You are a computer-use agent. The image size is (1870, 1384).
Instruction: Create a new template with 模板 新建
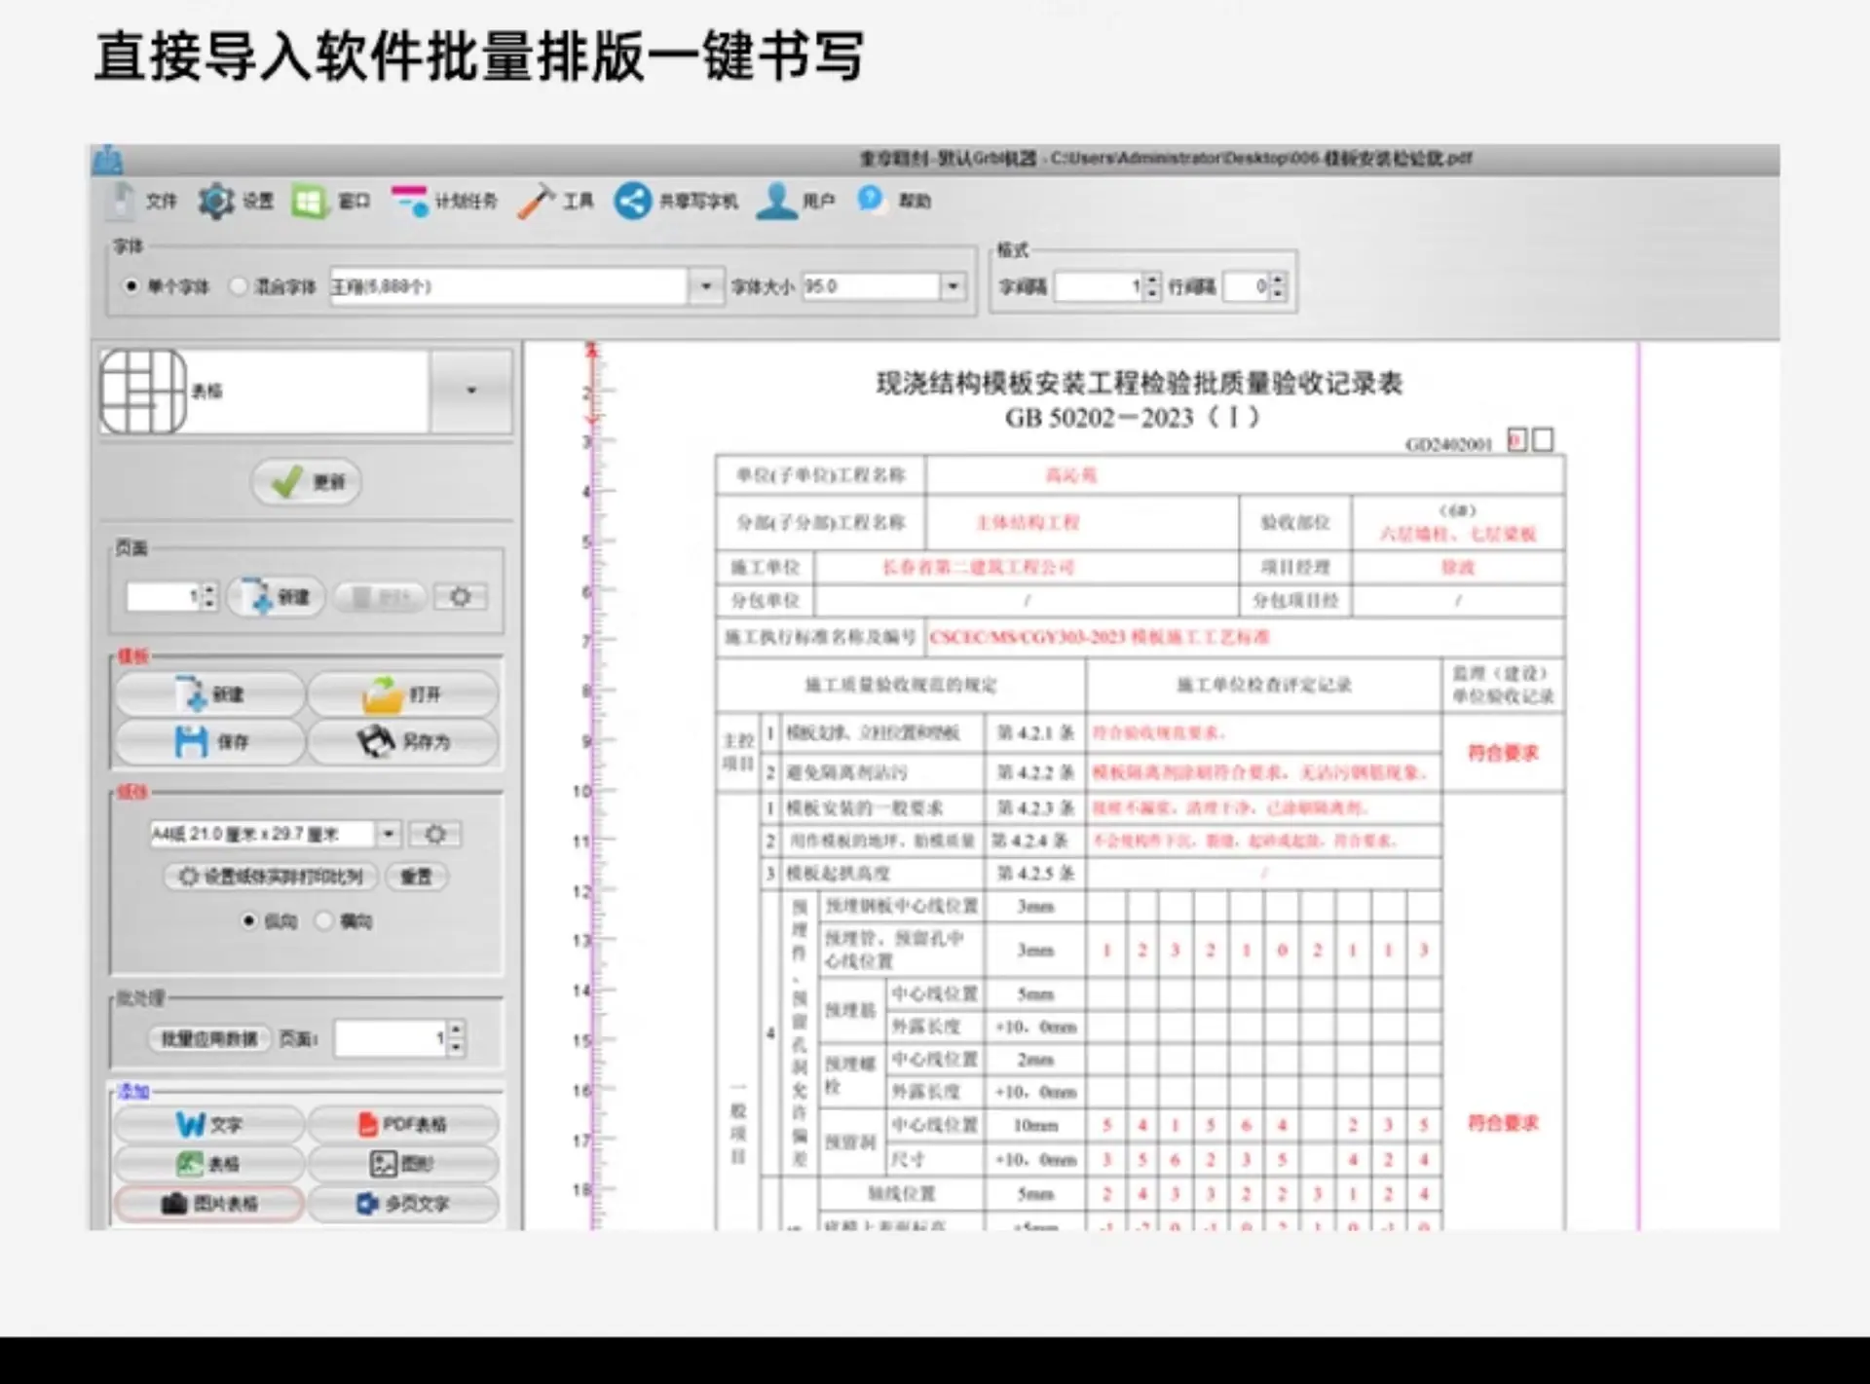[x=210, y=694]
